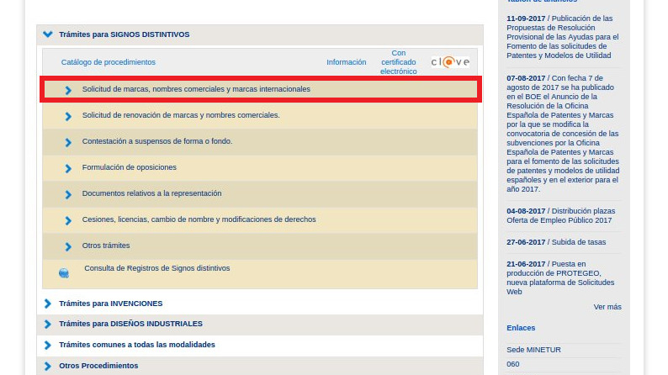Open 27-06-2017 Subida de tasas notice
The height and width of the screenshot is (375, 668).
tap(556, 242)
